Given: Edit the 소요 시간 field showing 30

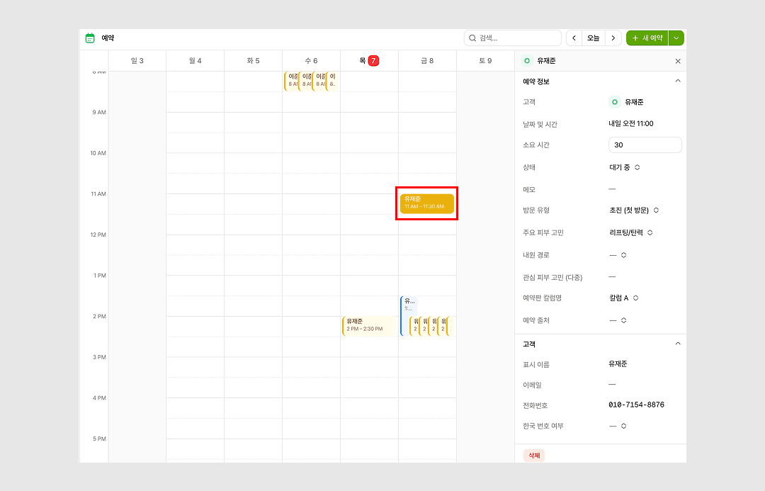Looking at the screenshot, I should (645, 145).
